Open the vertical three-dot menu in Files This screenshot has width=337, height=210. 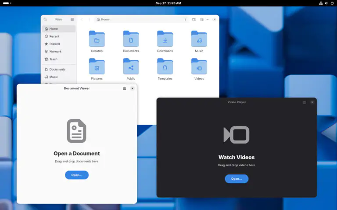pyautogui.click(x=186, y=19)
